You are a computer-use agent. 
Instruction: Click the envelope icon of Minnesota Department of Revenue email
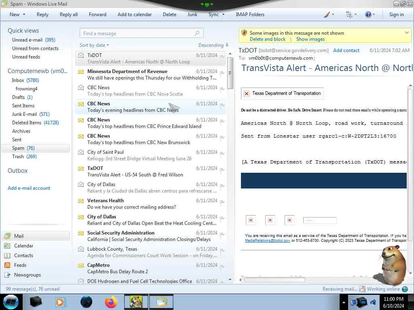coord(81,72)
